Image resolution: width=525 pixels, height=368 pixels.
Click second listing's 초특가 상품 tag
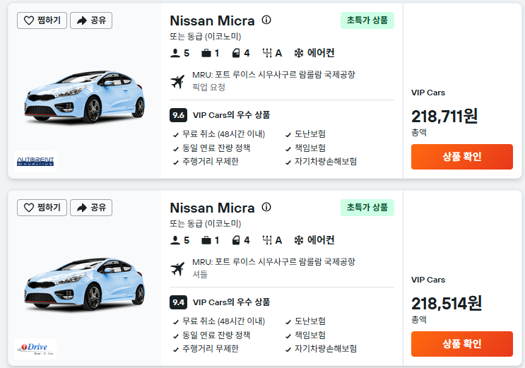point(367,208)
